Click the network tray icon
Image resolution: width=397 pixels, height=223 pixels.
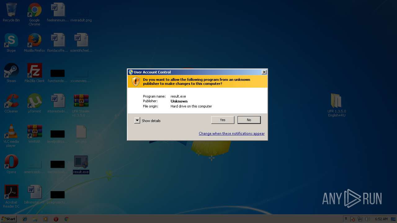(x=360, y=219)
